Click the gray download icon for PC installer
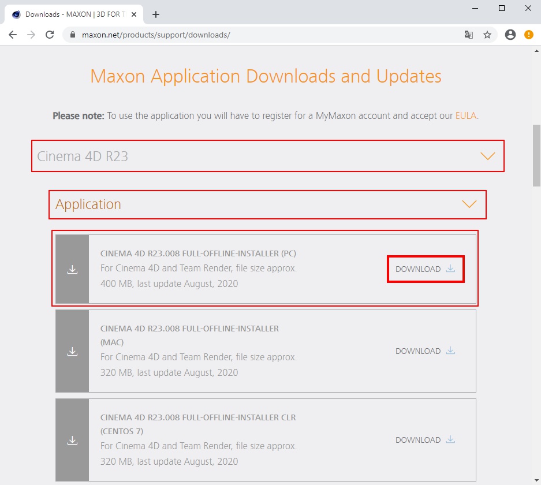Image resolution: width=541 pixels, height=485 pixels. point(72,269)
